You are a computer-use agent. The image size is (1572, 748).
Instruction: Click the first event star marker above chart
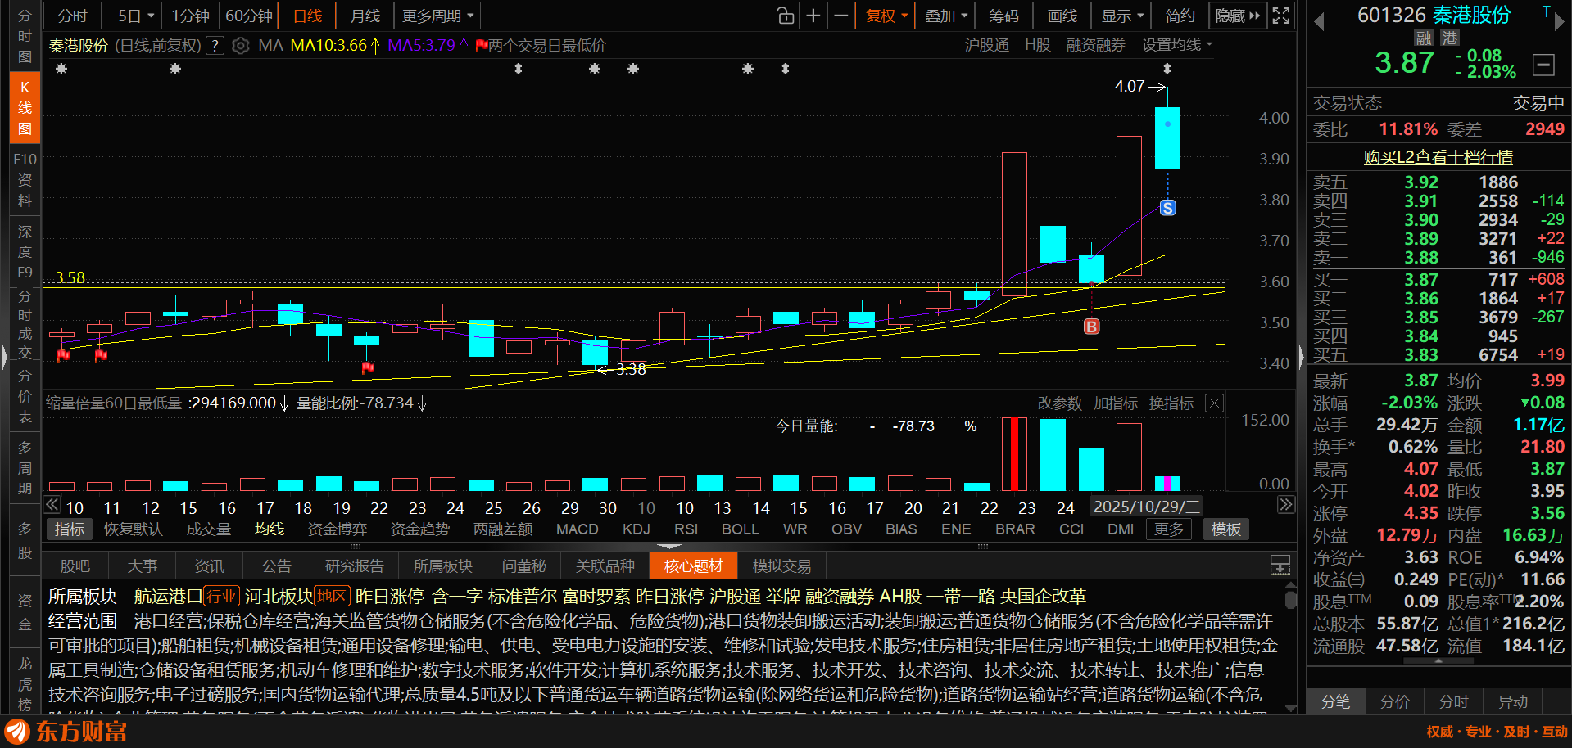coord(61,70)
